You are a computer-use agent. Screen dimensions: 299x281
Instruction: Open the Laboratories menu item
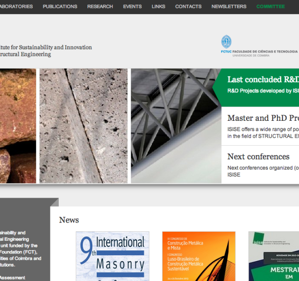click(x=16, y=7)
